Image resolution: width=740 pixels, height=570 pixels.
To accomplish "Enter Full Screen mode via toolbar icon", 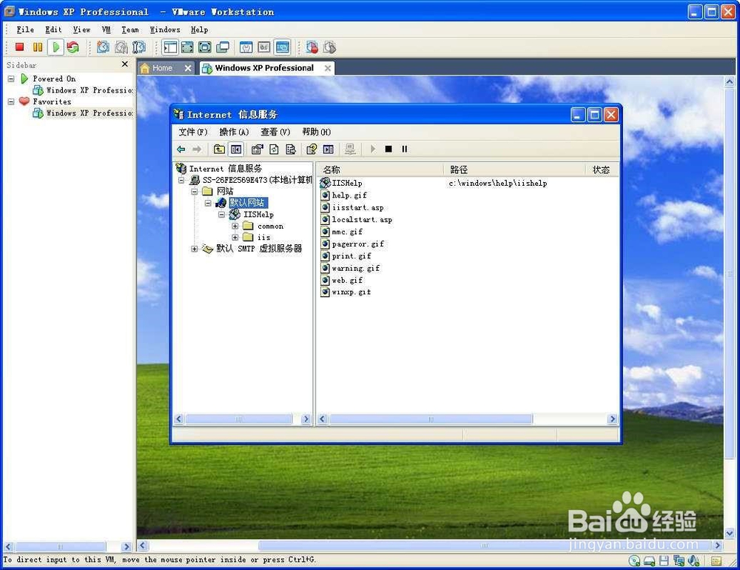I will [205, 47].
